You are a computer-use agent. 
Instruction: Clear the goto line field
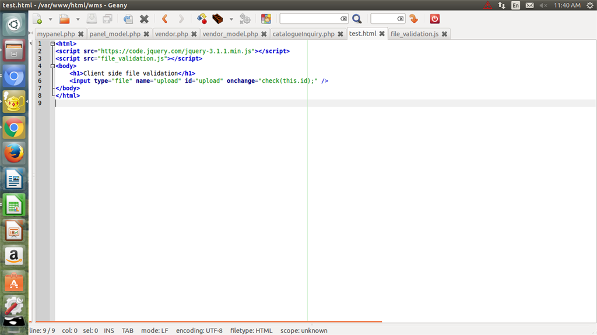(400, 19)
